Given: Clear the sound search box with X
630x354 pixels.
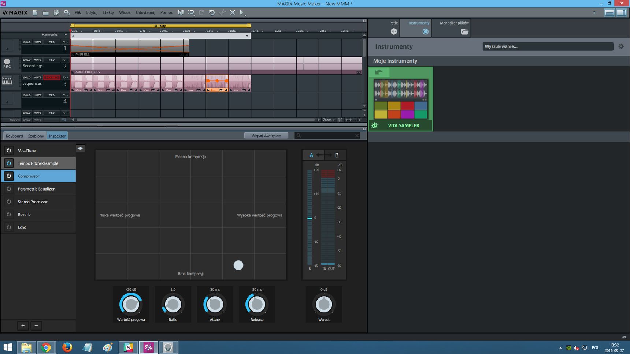Looking at the screenshot, I should coord(357,136).
